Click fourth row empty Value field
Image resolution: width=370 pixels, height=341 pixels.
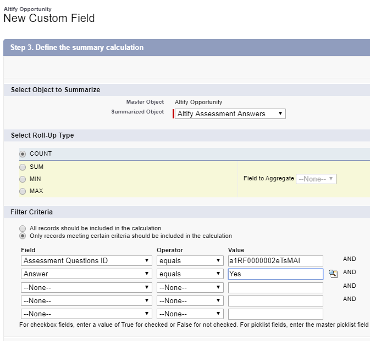[275, 301]
